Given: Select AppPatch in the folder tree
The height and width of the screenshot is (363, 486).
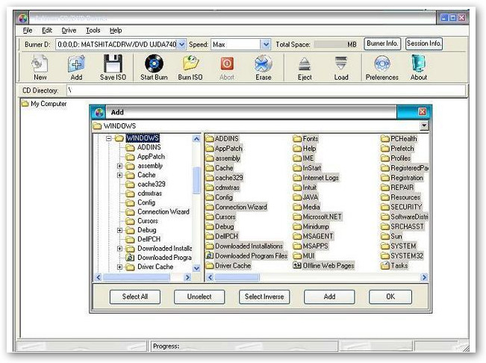Looking at the screenshot, I should coord(151,157).
